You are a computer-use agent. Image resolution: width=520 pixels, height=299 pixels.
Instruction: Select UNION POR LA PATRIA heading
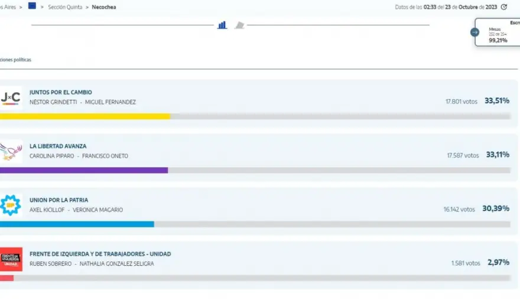point(58,200)
